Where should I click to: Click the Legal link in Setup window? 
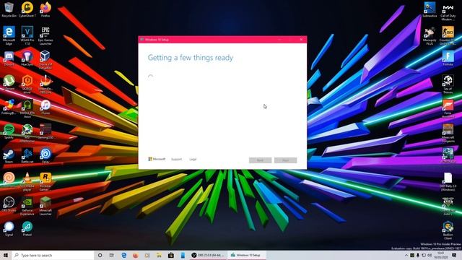[193, 159]
